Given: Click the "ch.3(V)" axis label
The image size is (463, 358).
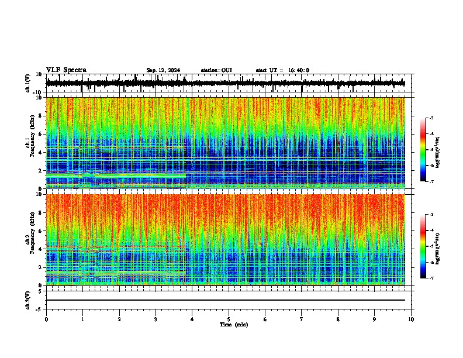Looking at the screenshot, I should point(28,300).
